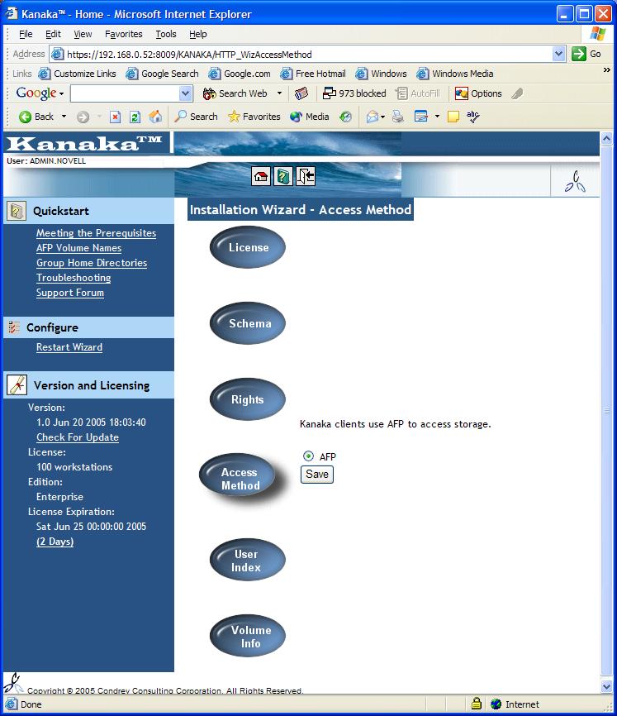Screen dimensions: 617x716
Task: Open the Tools menu
Action: point(165,34)
